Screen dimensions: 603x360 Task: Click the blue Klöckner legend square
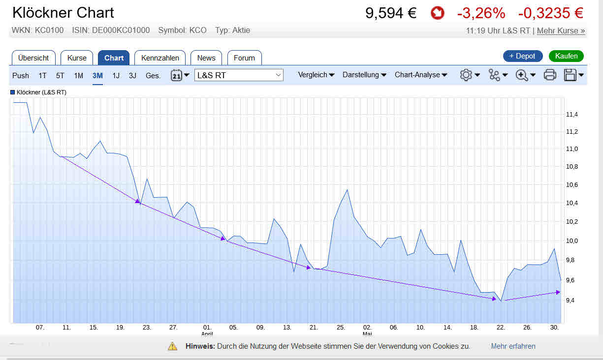[13, 92]
